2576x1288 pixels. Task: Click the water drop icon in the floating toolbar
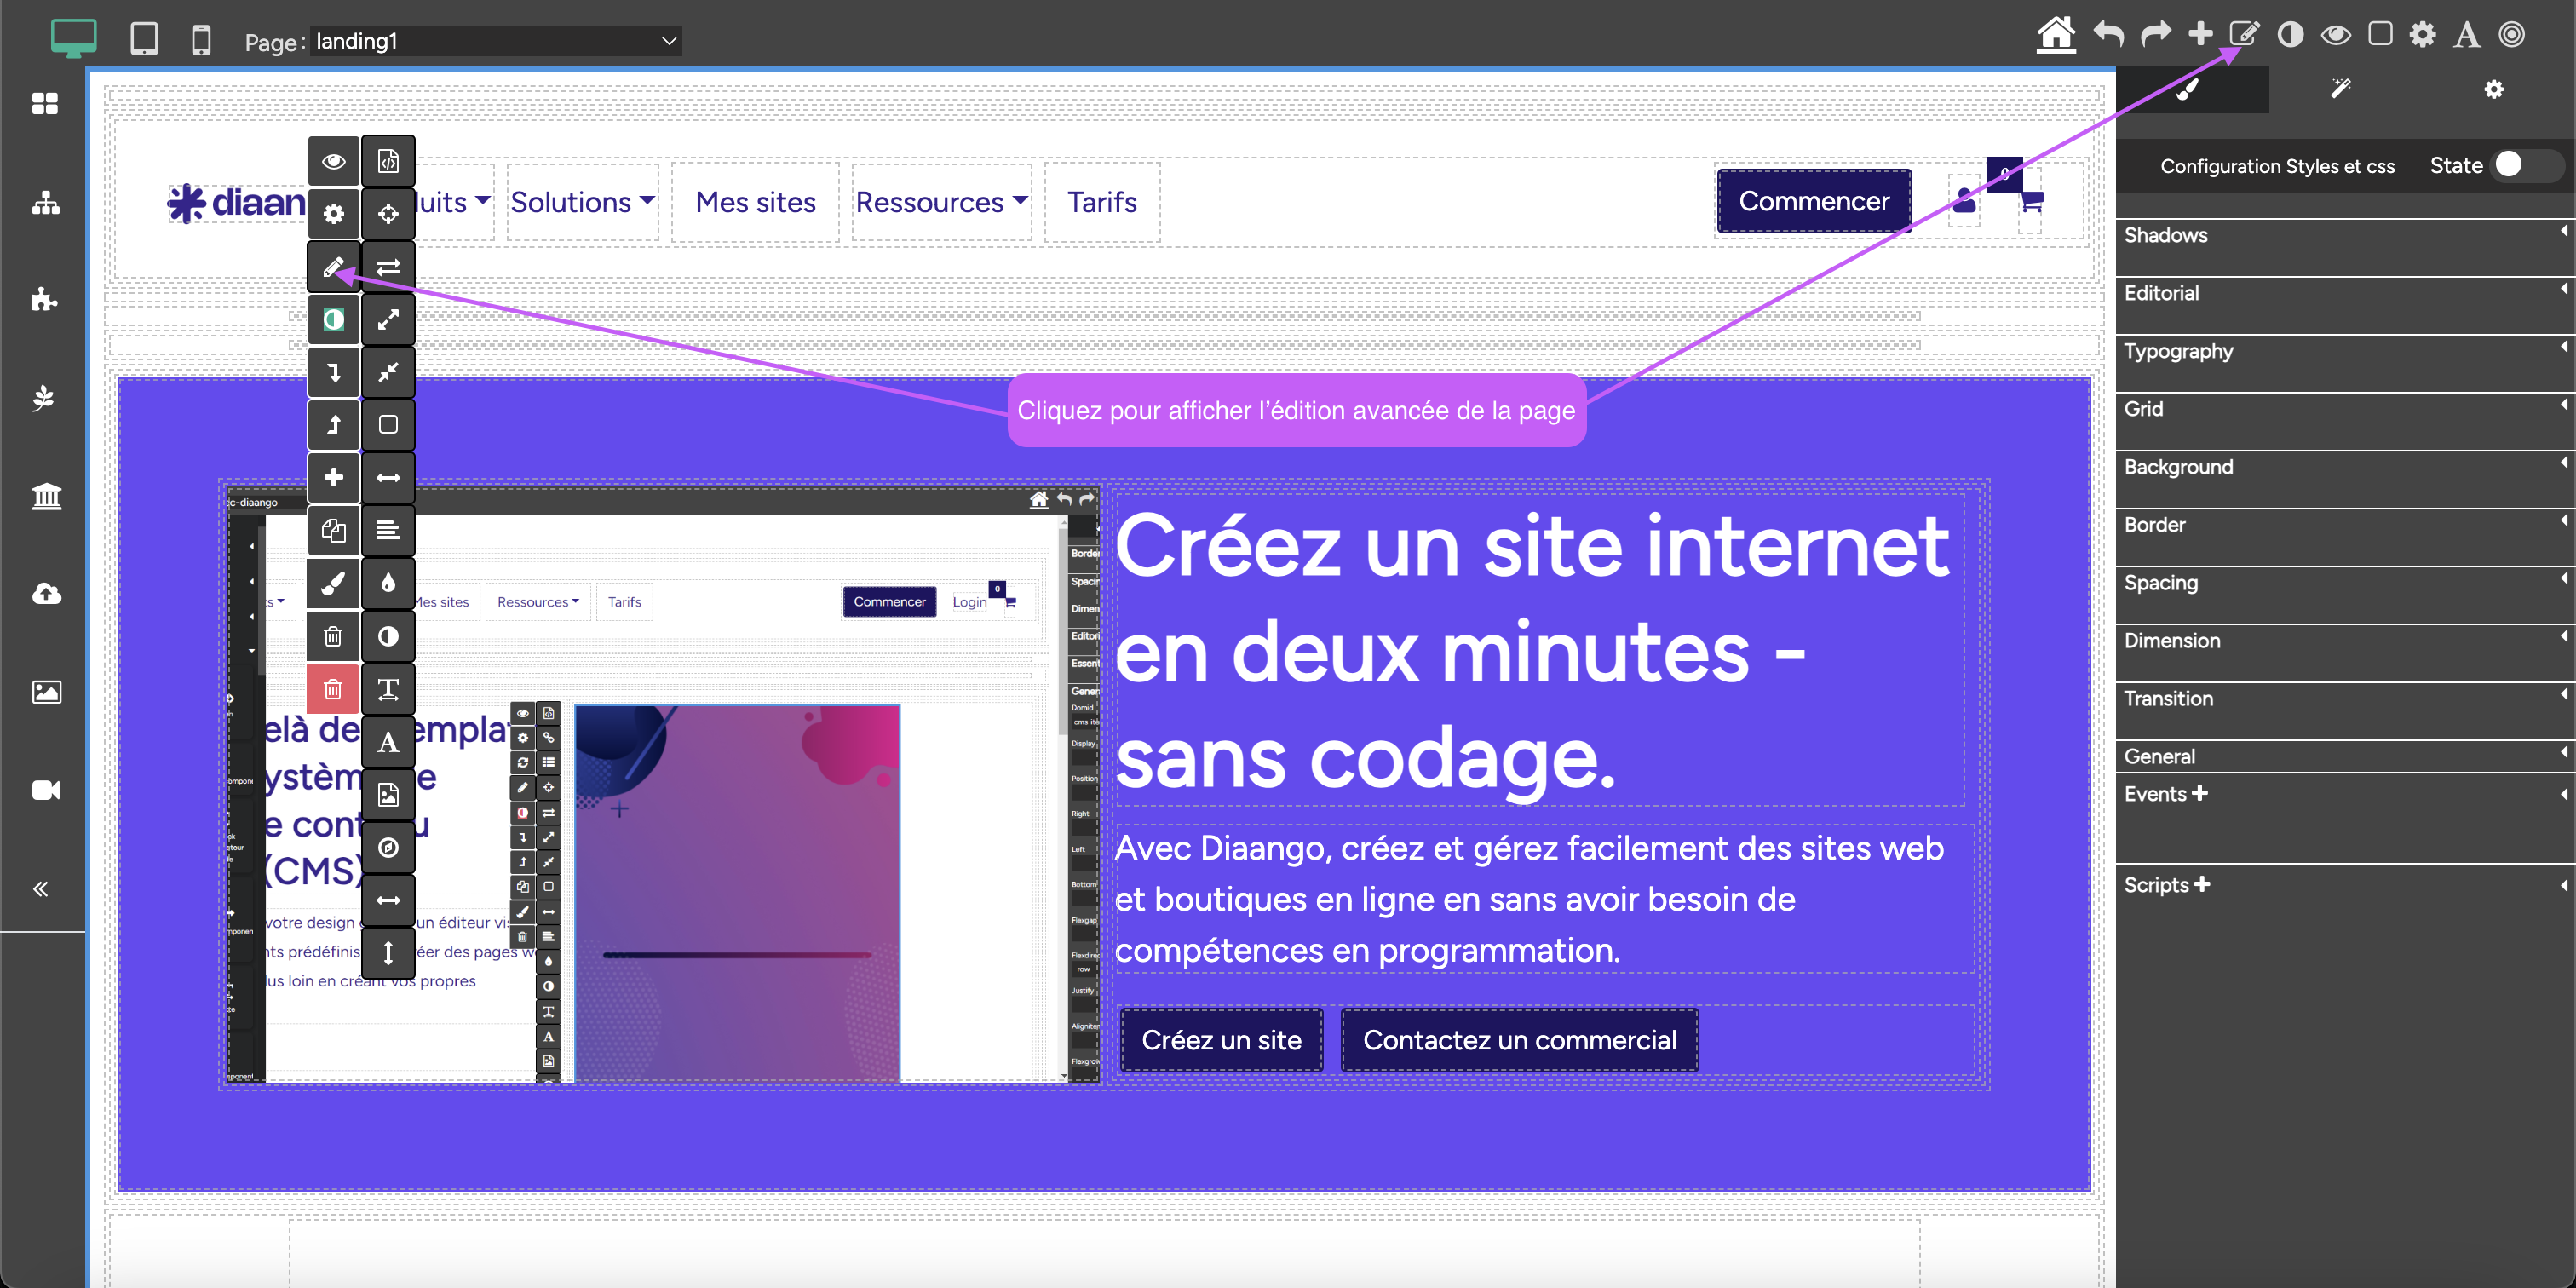tap(388, 583)
